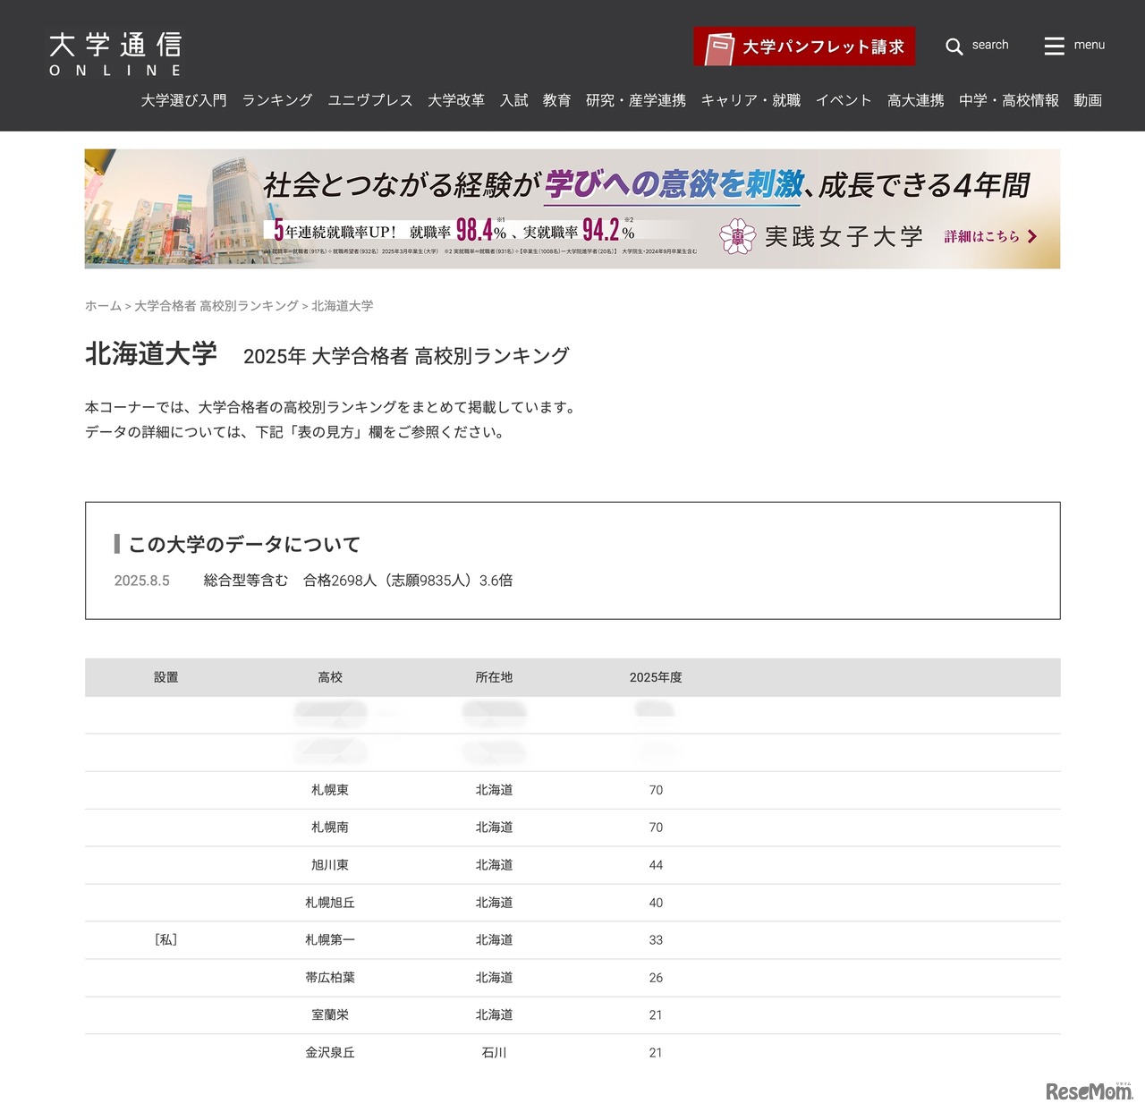Open the ランキング navigation menu
Viewport: 1145px width, 1112px height.
tap(277, 100)
